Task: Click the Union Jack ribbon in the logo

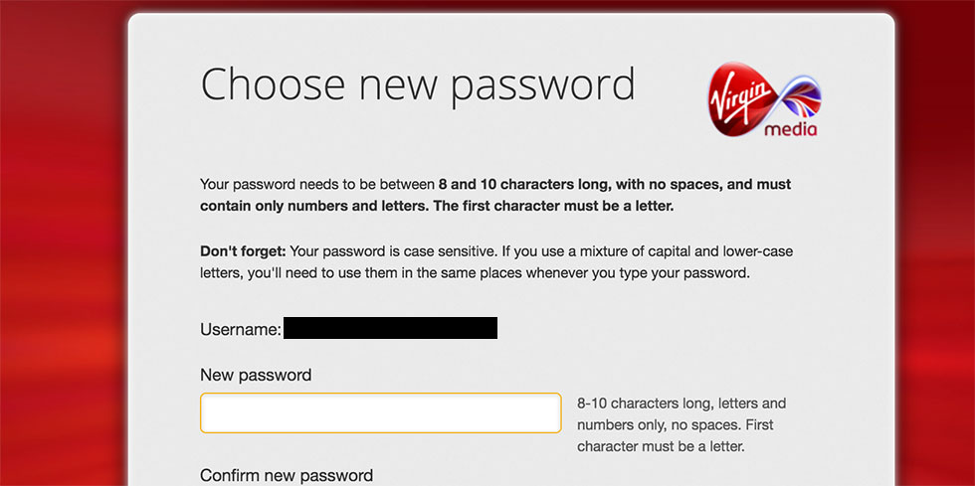Action: [x=797, y=95]
